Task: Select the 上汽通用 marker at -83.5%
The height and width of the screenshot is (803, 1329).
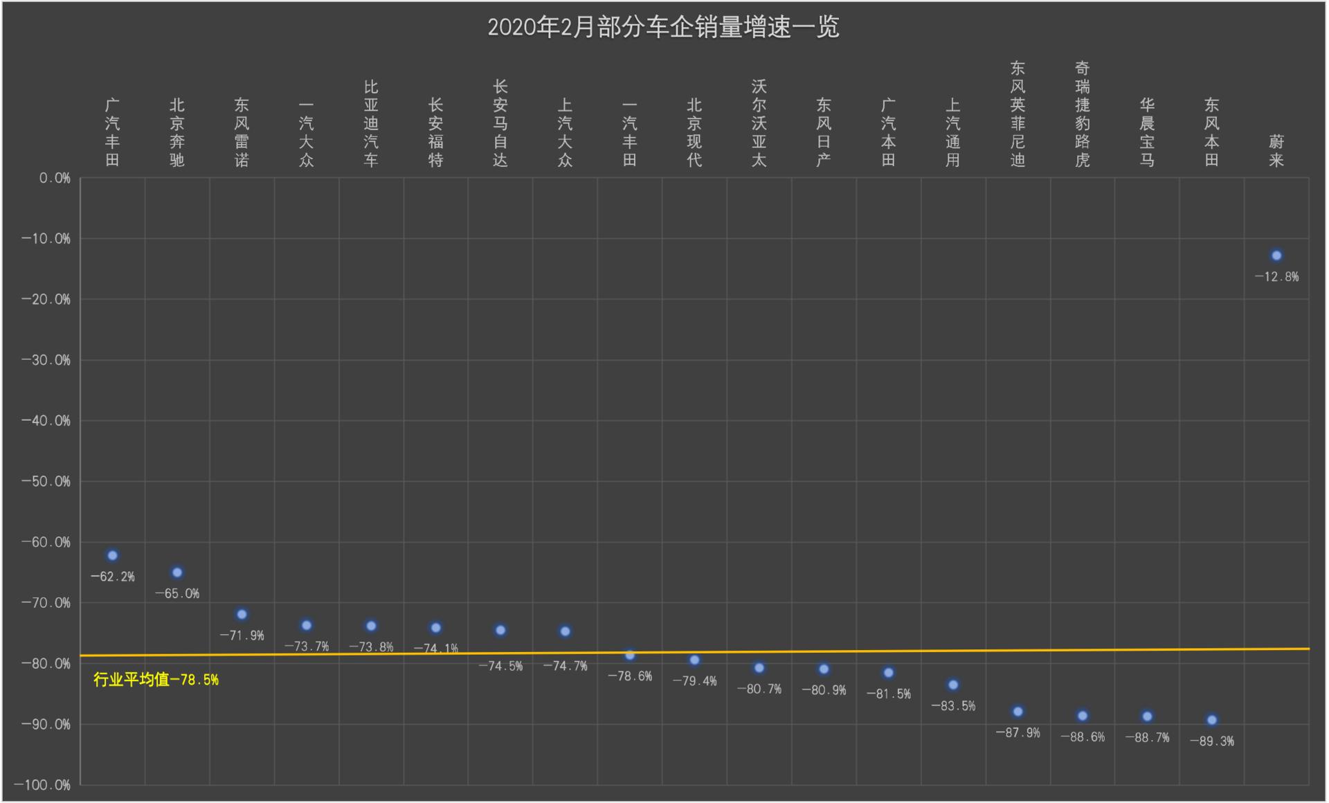Action: click(x=953, y=685)
